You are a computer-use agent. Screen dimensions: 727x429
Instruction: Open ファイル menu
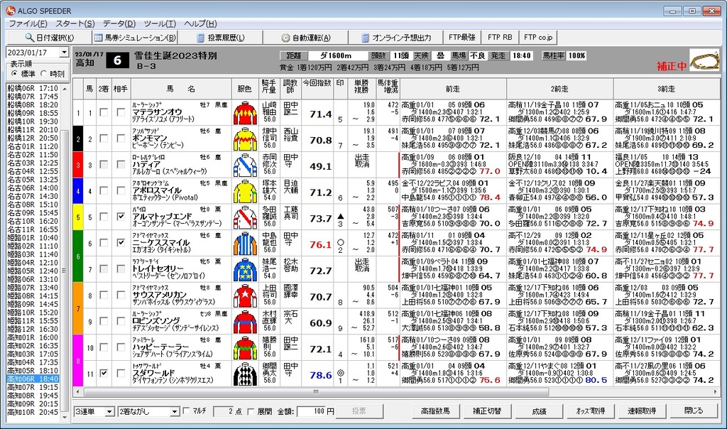coord(28,23)
